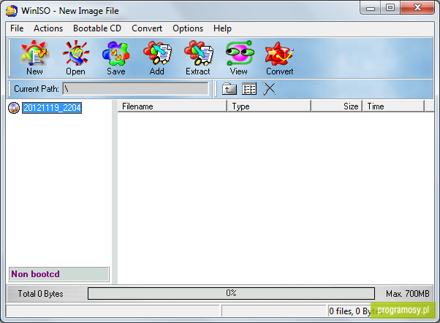Click the Max. 700MB capacity label
Screen dimensions: 440x323
[407, 294]
